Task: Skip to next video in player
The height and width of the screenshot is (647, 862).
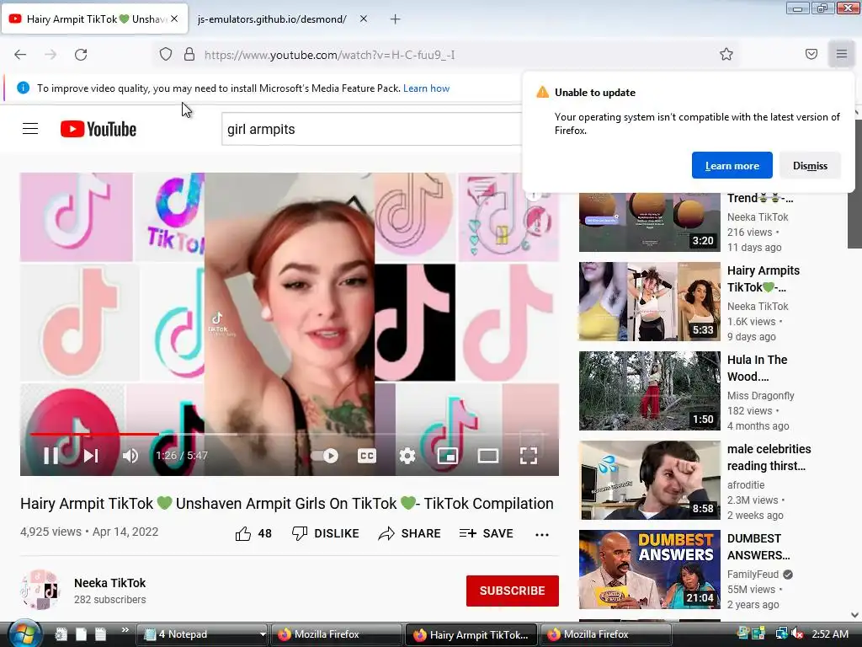Action: tap(91, 456)
